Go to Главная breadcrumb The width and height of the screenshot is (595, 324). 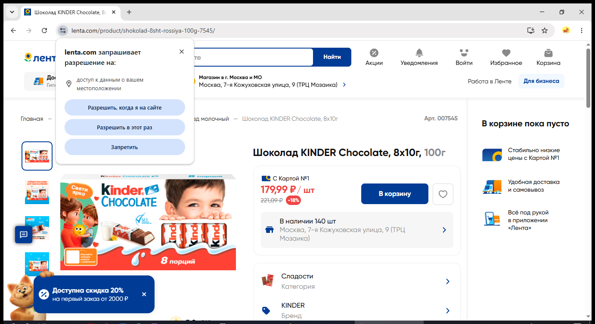pyautogui.click(x=32, y=119)
